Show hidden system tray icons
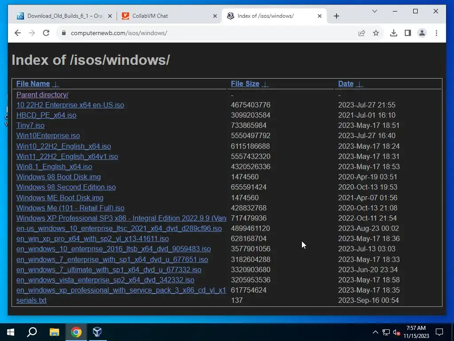454x341 pixels. (x=375, y=332)
